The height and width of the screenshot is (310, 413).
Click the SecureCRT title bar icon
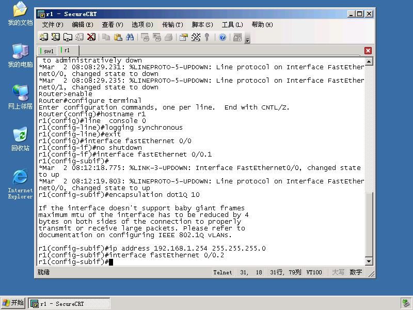click(41, 14)
